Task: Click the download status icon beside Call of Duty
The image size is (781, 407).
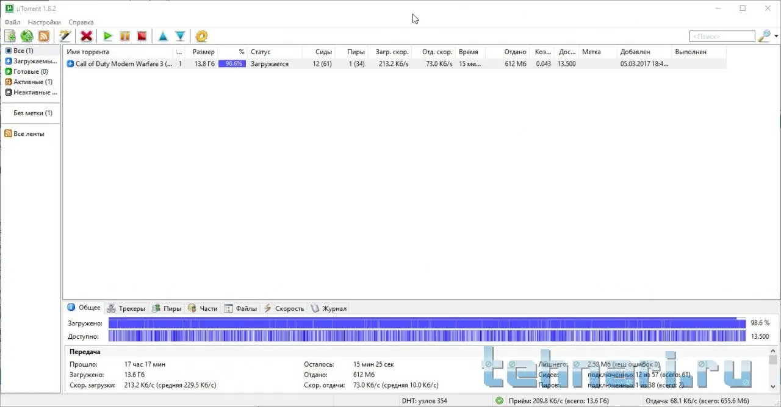Action: tap(70, 63)
